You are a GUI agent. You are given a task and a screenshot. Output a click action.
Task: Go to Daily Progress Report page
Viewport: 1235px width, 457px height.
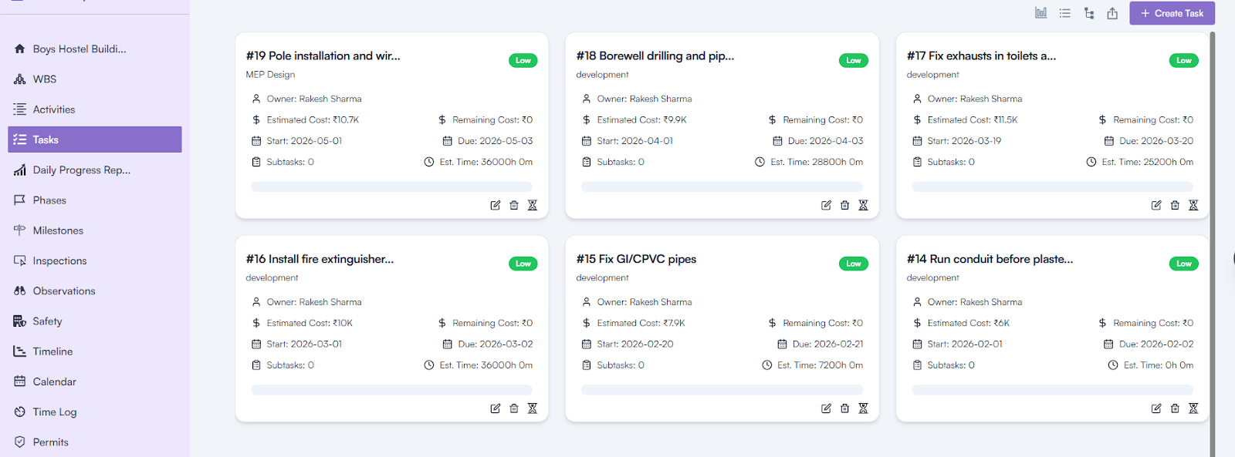(81, 170)
